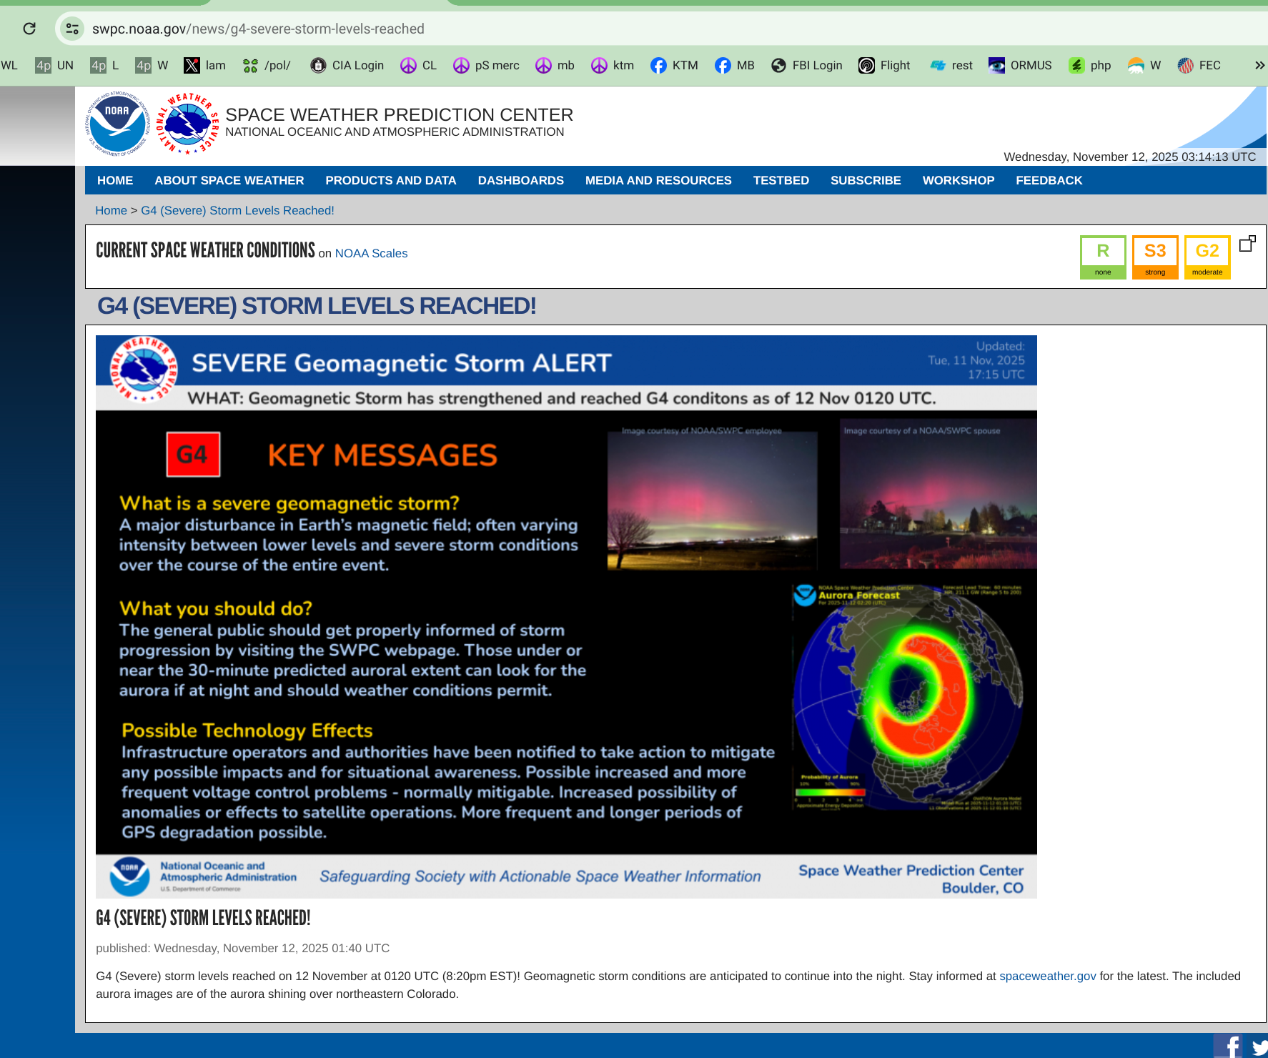
Task: Follow the spaceweather.gov link
Action: (1047, 977)
